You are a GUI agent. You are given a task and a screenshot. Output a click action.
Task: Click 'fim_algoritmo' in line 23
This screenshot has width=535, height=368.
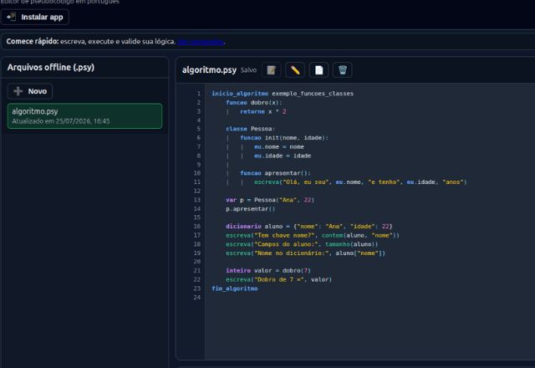(x=235, y=289)
